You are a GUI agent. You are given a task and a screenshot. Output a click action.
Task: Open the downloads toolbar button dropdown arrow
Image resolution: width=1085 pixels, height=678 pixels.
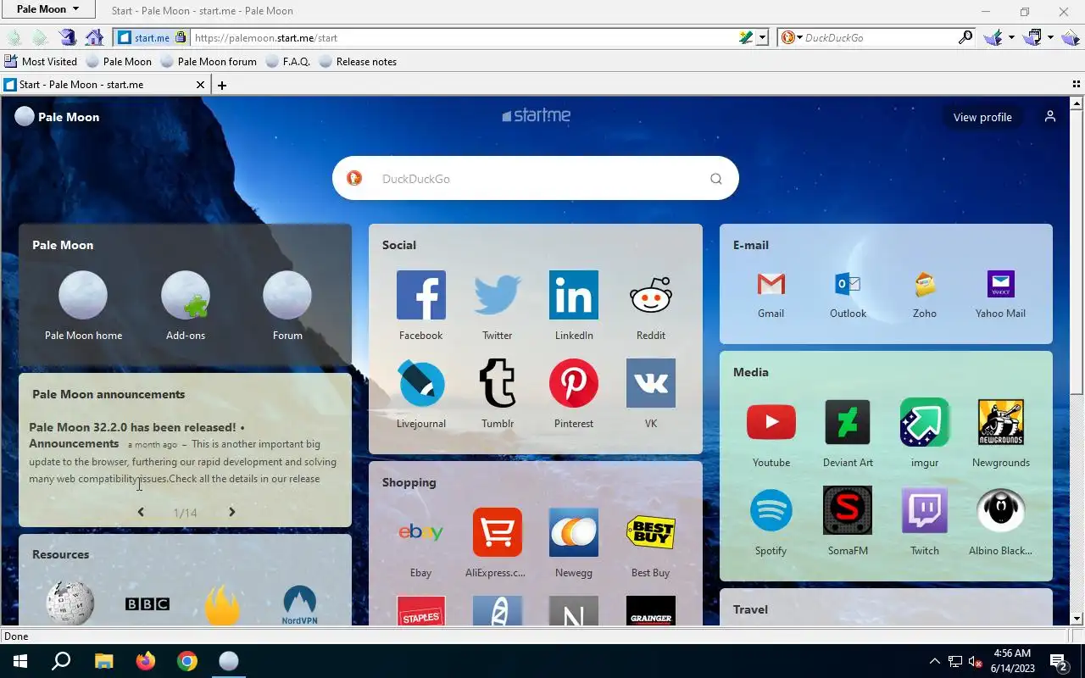(x=1011, y=37)
